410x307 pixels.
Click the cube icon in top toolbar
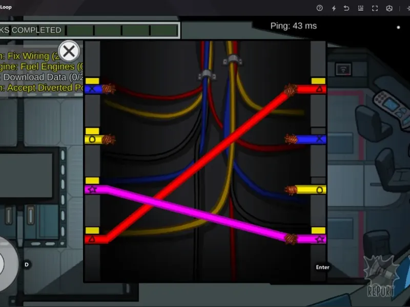point(389,8)
